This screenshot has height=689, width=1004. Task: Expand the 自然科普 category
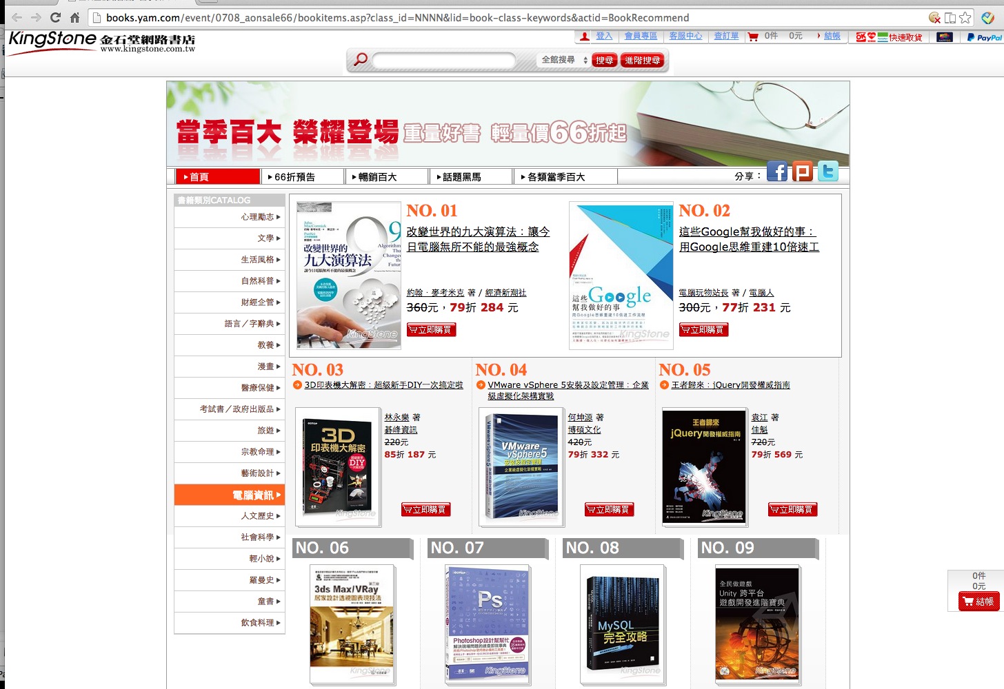[x=230, y=280]
